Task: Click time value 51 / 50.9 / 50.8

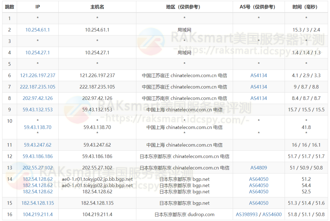Action: [306, 168]
